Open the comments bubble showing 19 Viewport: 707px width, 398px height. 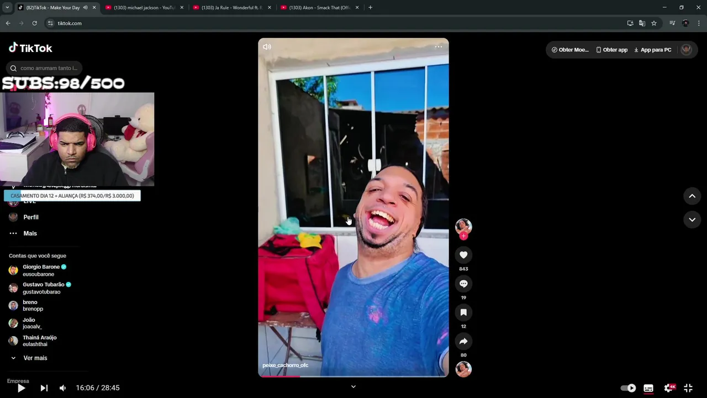(x=463, y=284)
